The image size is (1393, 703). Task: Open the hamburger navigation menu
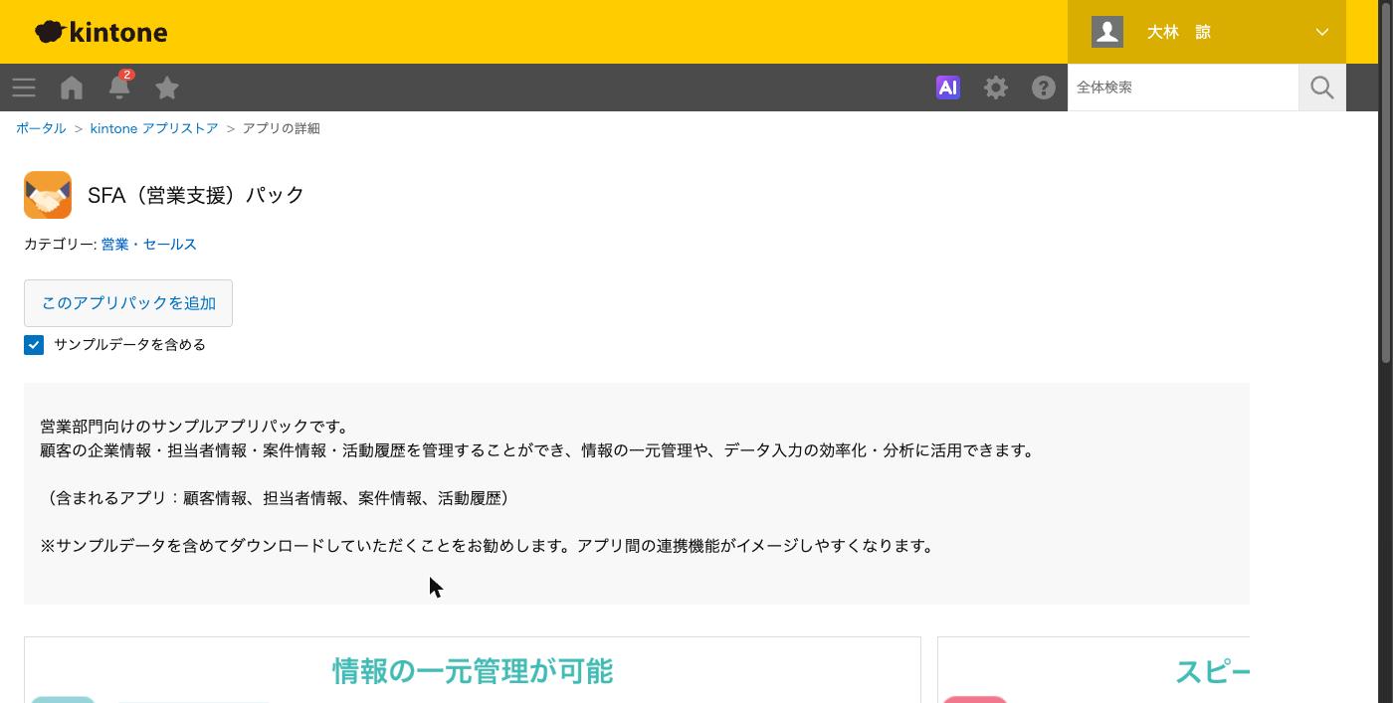click(x=24, y=88)
